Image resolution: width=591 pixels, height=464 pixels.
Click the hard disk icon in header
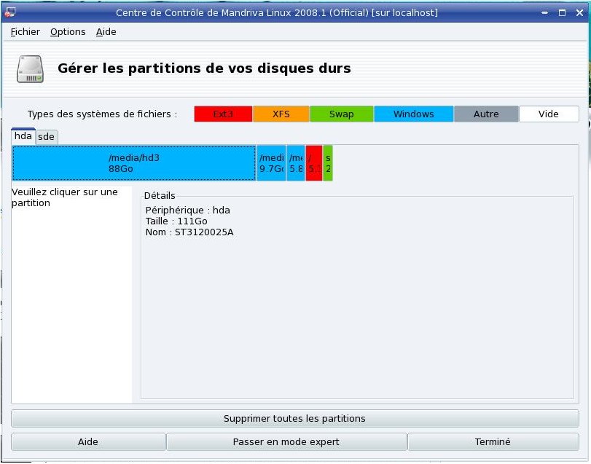tap(30, 69)
